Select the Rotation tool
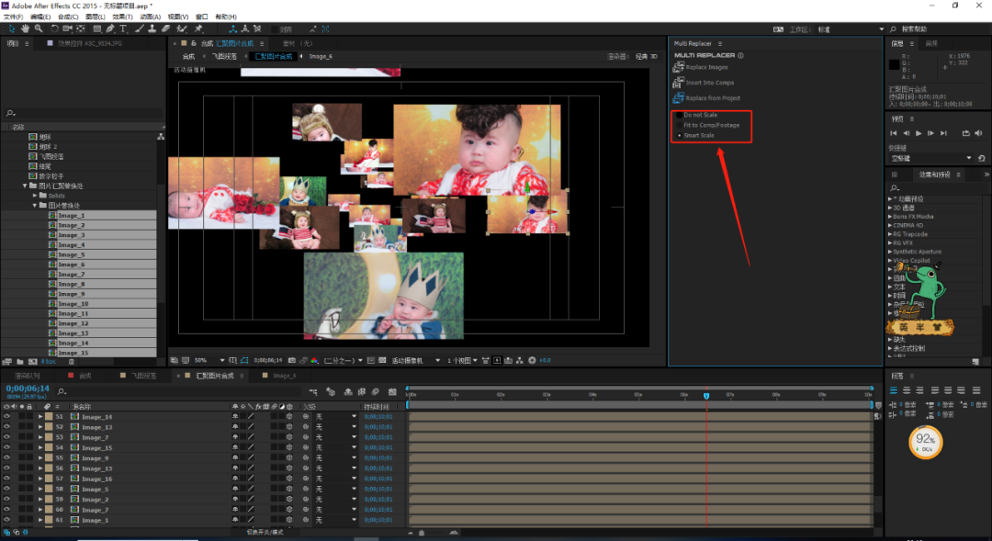This screenshot has width=992, height=541. click(x=54, y=29)
